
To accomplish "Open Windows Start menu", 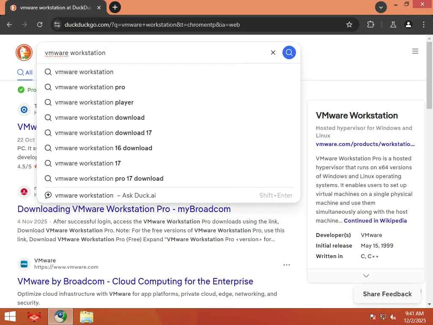I will [10, 317].
